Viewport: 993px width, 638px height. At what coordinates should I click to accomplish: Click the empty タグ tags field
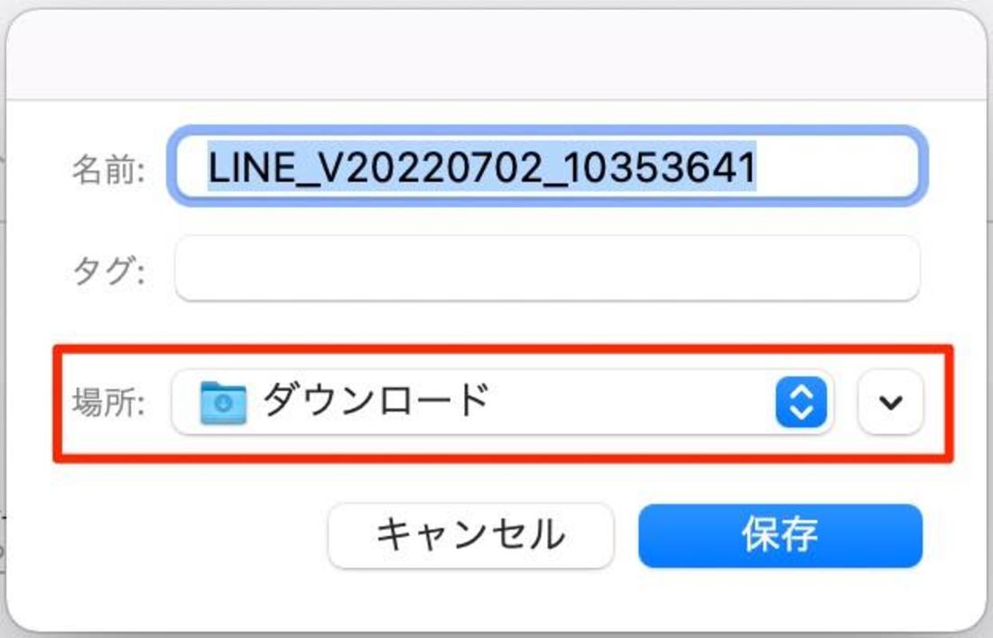pyautogui.click(x=547, y=268)
